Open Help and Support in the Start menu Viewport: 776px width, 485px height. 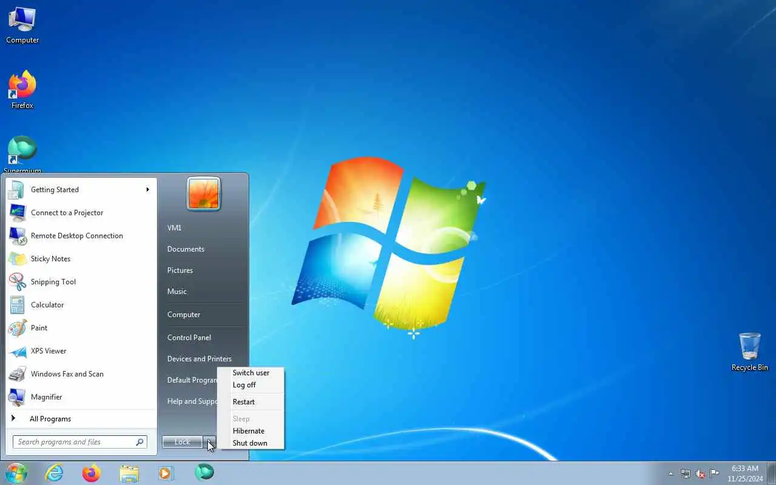[x=192, y=401]
